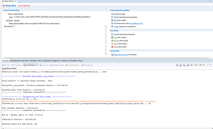Click the Assign targets icon

[112, 27]
